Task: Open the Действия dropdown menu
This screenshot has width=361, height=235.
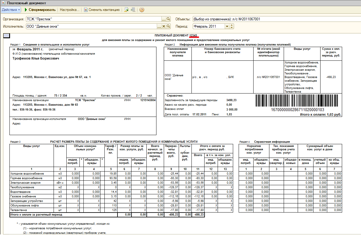Action: tap(11, 10)
